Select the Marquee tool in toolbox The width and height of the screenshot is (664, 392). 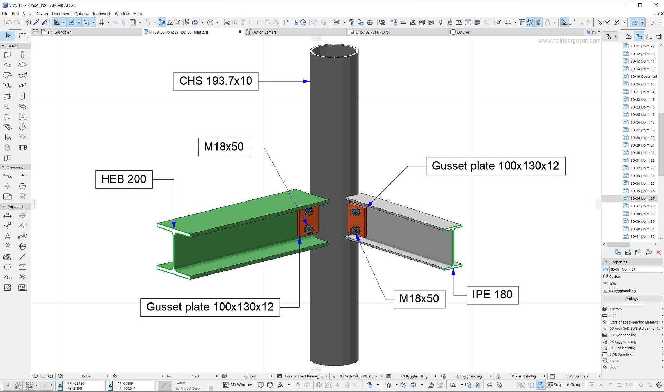pyautogui.click(x=23, y=36)
